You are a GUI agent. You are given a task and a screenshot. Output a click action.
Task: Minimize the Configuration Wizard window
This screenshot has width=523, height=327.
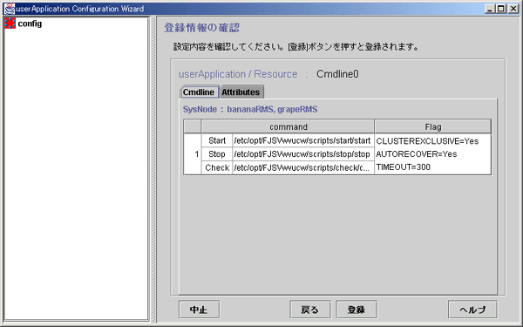pos(490,9)
